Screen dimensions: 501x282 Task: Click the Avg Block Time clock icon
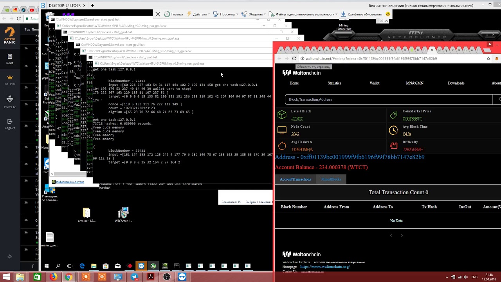(x=393, y=130)
